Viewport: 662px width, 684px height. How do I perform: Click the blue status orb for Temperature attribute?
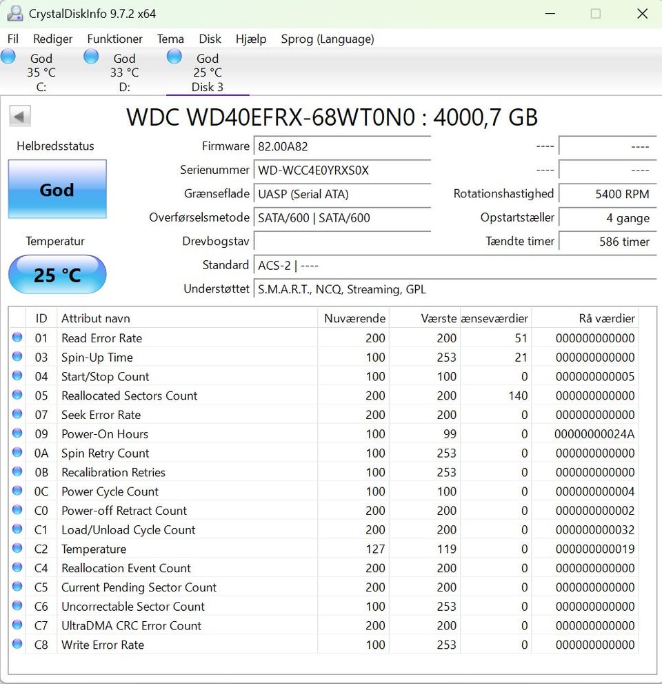pyautogui.click(x=17, y=549)
